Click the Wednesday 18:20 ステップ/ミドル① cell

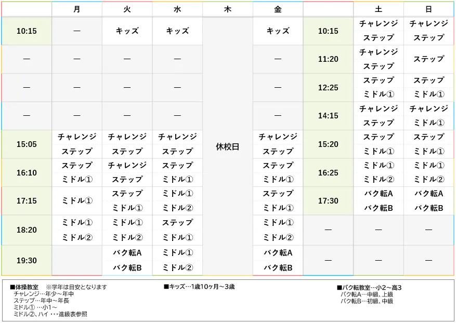point(177,230)
